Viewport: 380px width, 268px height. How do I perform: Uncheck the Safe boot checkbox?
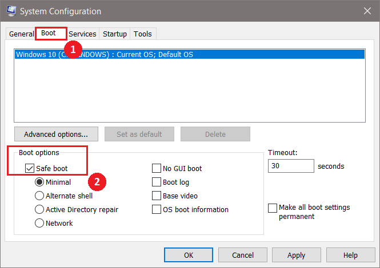[30, 169]
